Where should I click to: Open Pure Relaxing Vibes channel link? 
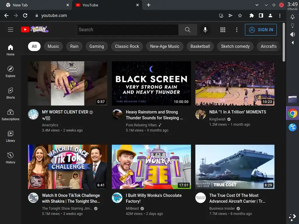141,125
